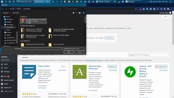Toggle the preview pane icon

point(80,13)
